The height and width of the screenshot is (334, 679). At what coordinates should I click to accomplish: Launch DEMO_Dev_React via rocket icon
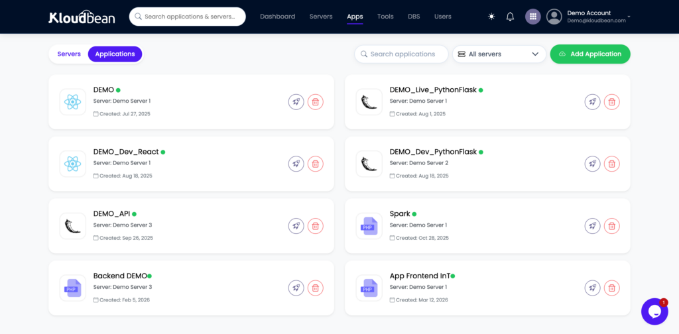pos(296,164)
